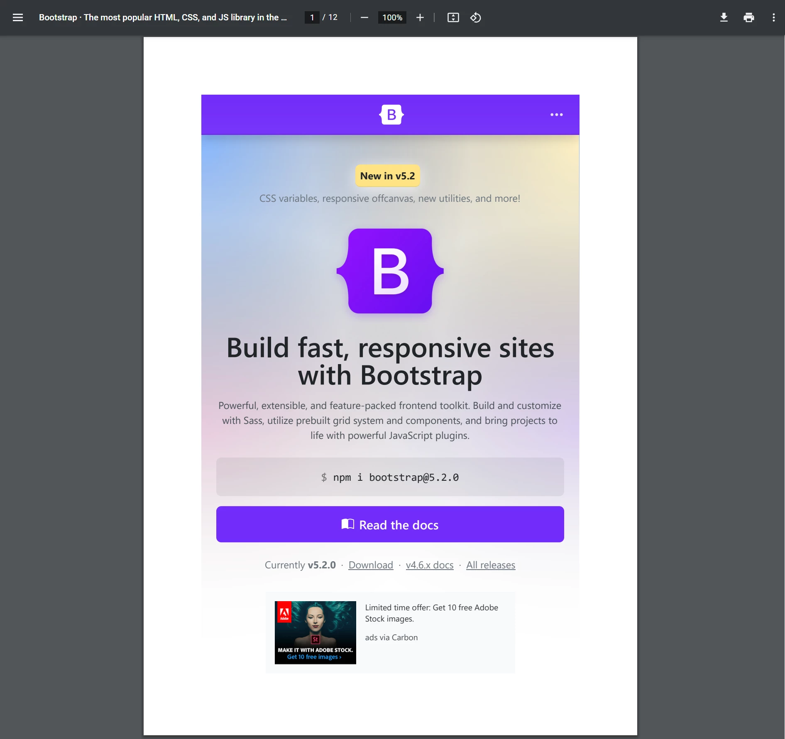785x739 pixels.
Task: Click the CSS variables, responsive offcanvas subtitle
Action: 390,198
